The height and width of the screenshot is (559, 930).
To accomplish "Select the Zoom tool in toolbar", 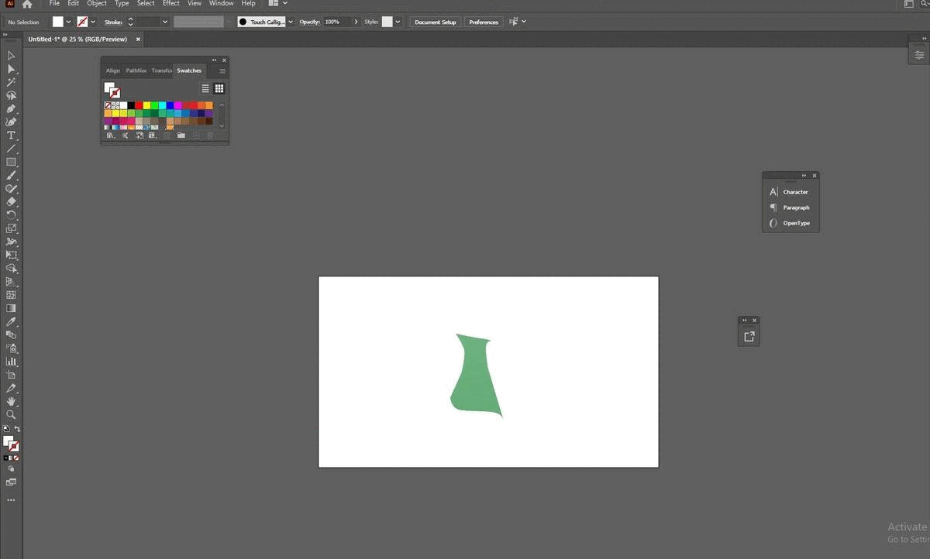I will (11, 415).
